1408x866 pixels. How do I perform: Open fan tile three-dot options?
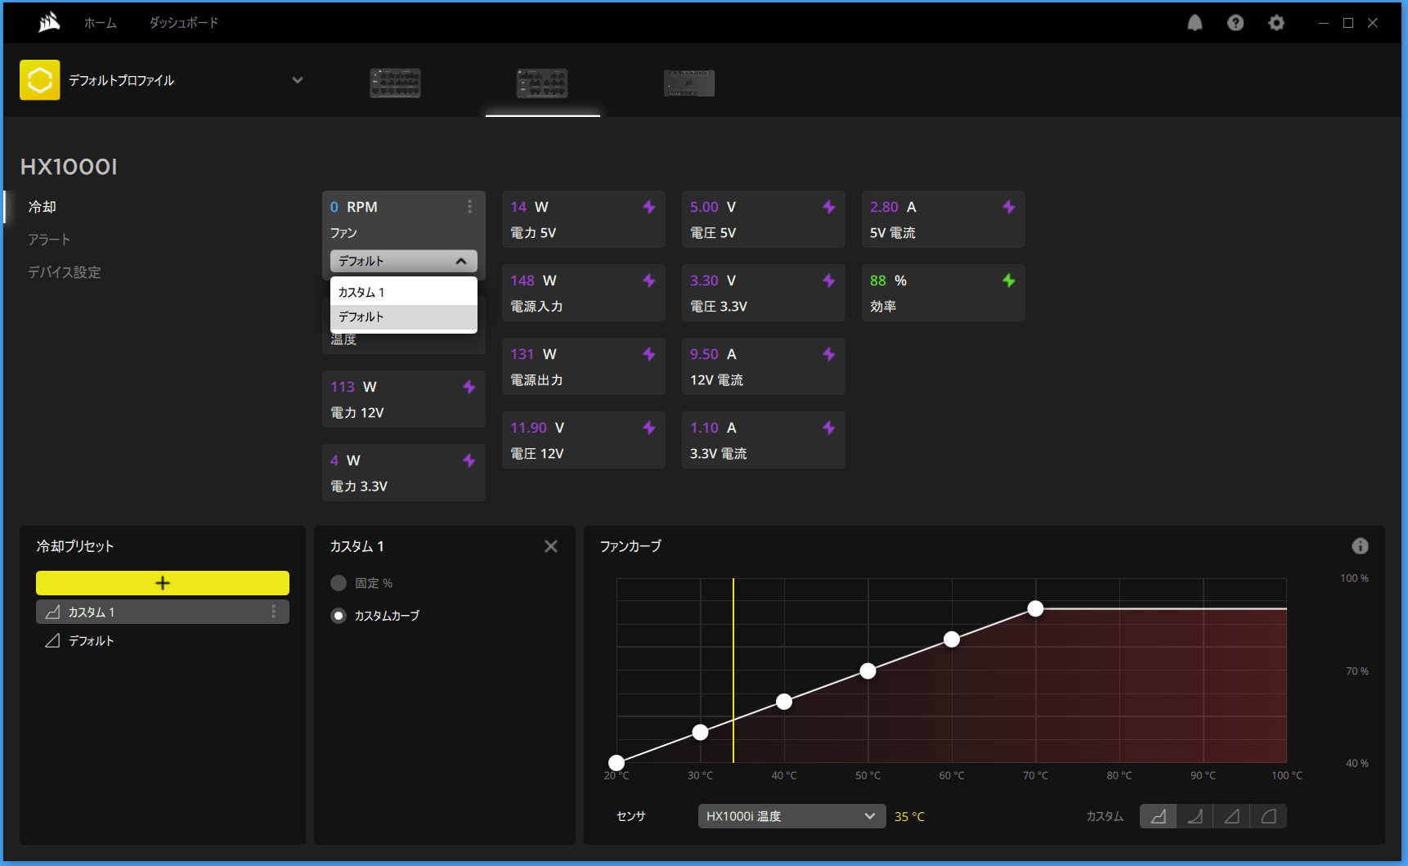coord(469,207)
